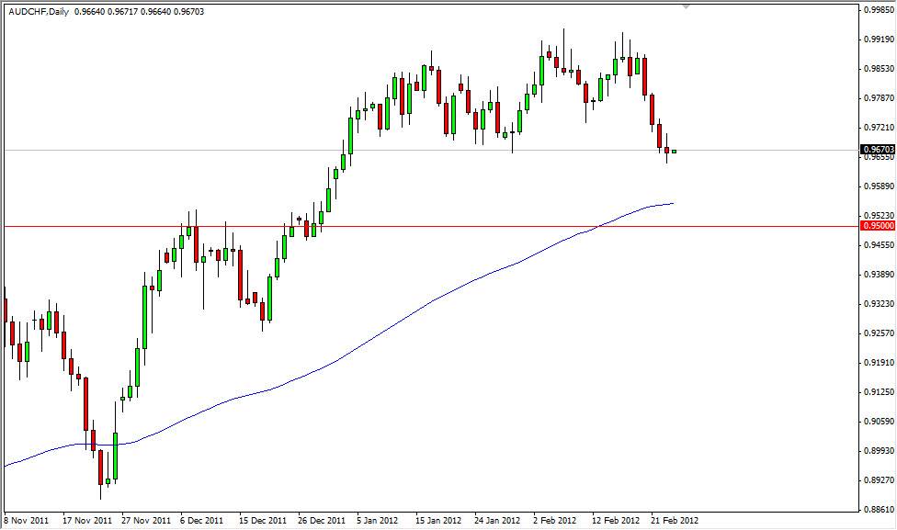Click the gray chart shift triangle marker
The image size is (897, 530).
tap(686, 6)
